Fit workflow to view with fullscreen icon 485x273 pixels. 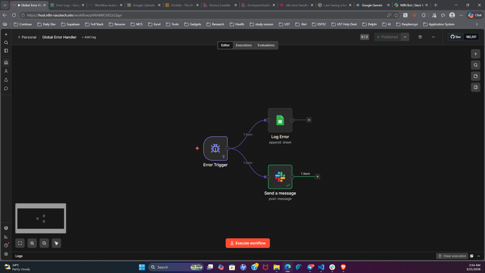click(x=20, y=243)
